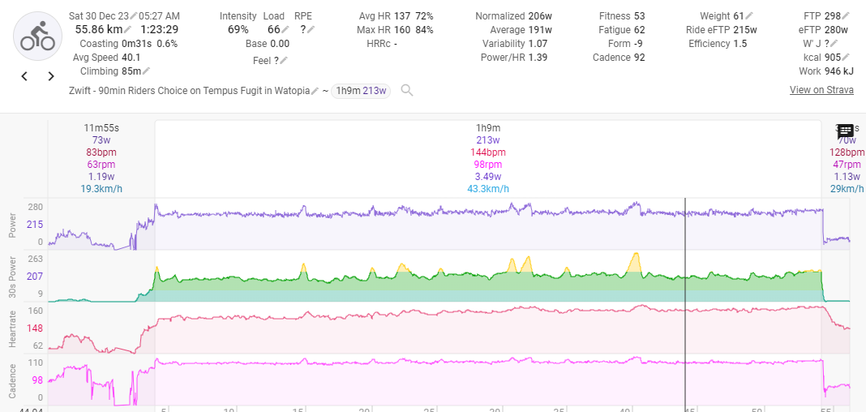The image size is (866, 412).
Task: Click the Max HR 160 value
Action: tap(402, 30)
